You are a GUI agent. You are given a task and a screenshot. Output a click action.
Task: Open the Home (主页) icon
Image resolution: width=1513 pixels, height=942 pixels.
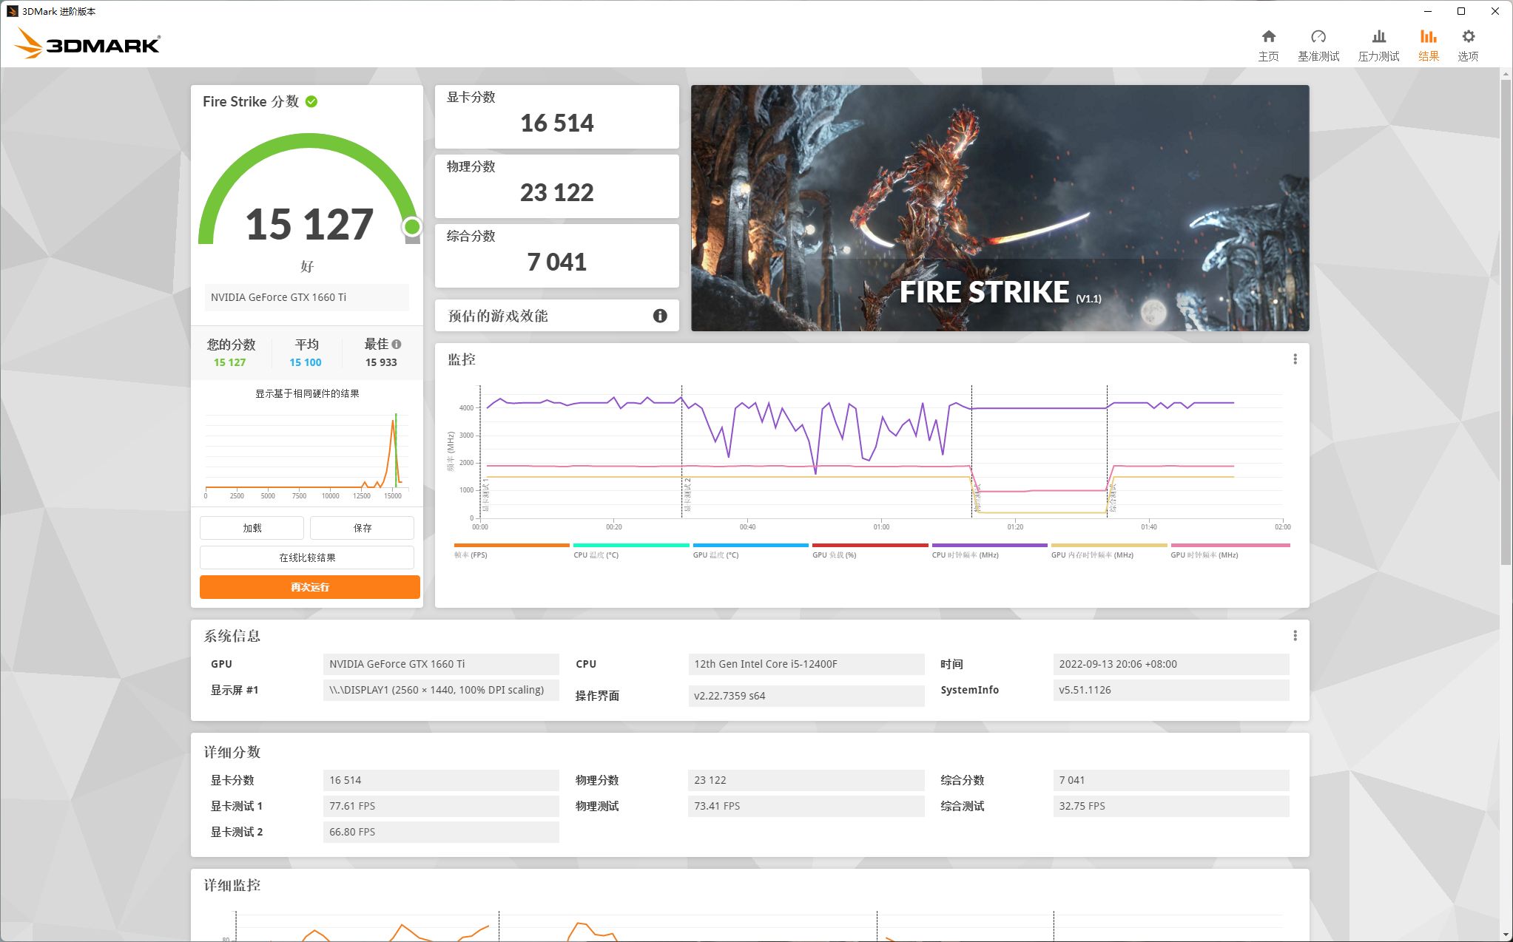tap(1268, 37)
